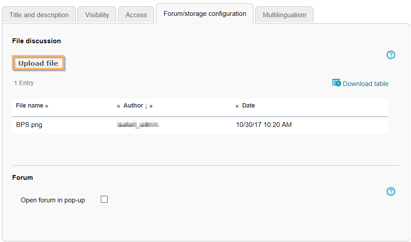The height and width of the screenshot is (242, 411).
Task: Sort table by Date header
Action: coord(249,106)
